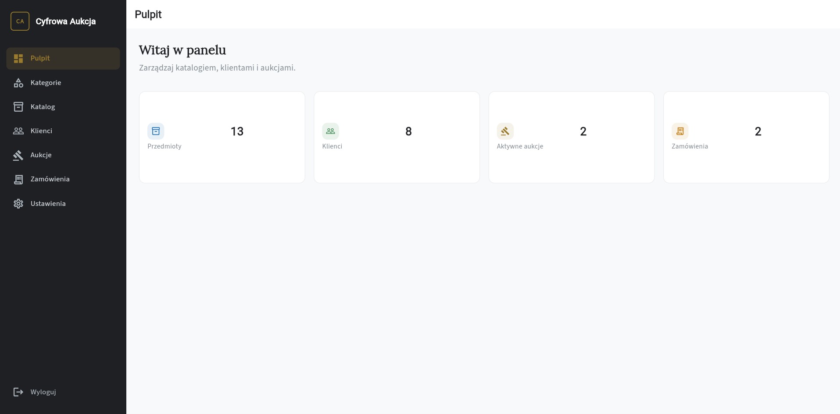Image resolution: width=840 pixels, height=414 pixels.
Task: Click the Pulpit page title in header
Action: point(148,14)
